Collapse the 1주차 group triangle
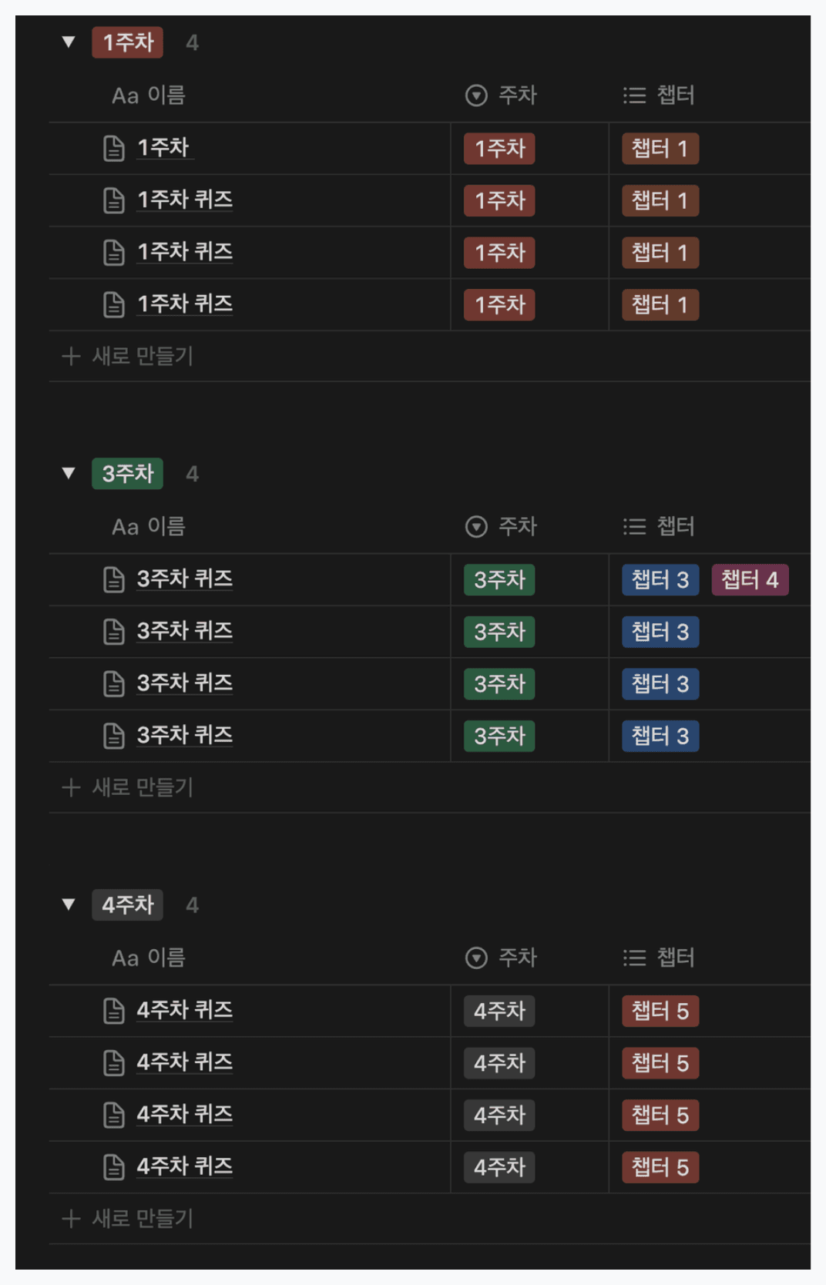Image resolution: width=826 pixels, height=1285 pixels. pos(69,42)
